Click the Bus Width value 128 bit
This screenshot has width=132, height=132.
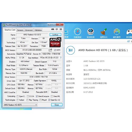pyautogui.click(x=55, y=69)
